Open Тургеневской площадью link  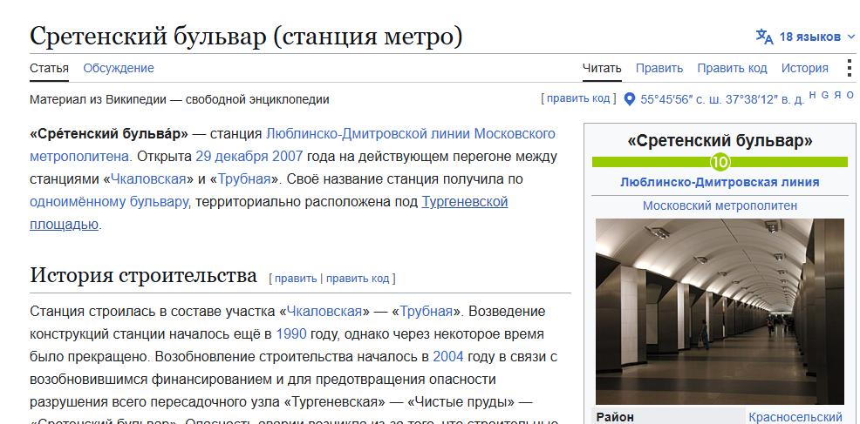(465, 202)
